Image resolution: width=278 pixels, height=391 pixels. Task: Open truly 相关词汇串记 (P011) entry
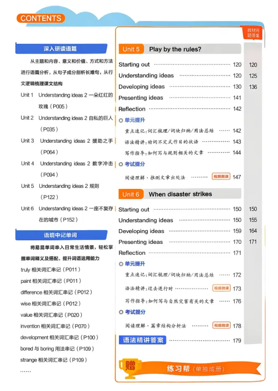51,270
